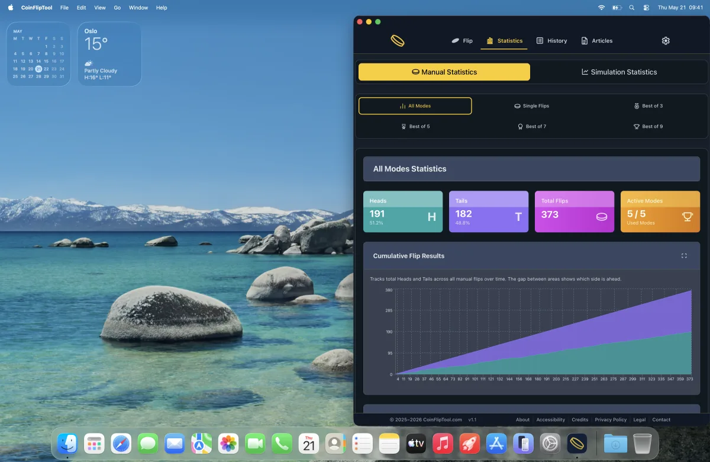Click the May calendar widget
The width and height of the screenshot is (710, 462).
coord(39,54)
